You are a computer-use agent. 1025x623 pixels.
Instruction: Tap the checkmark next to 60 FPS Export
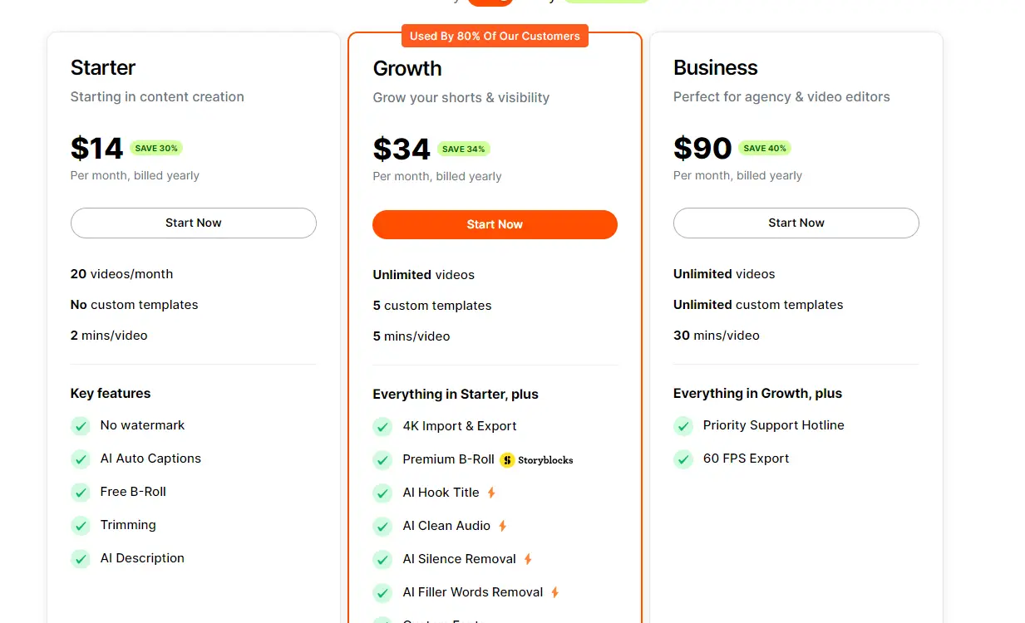coord(683,459)
